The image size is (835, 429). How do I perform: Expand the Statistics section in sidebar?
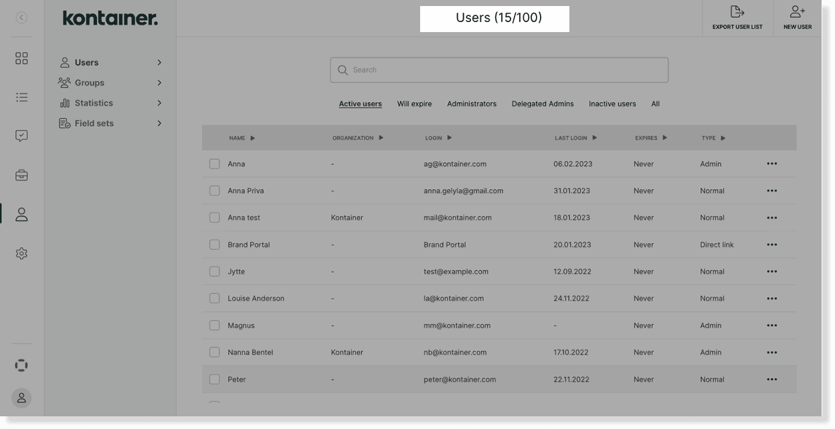(159, 102)
